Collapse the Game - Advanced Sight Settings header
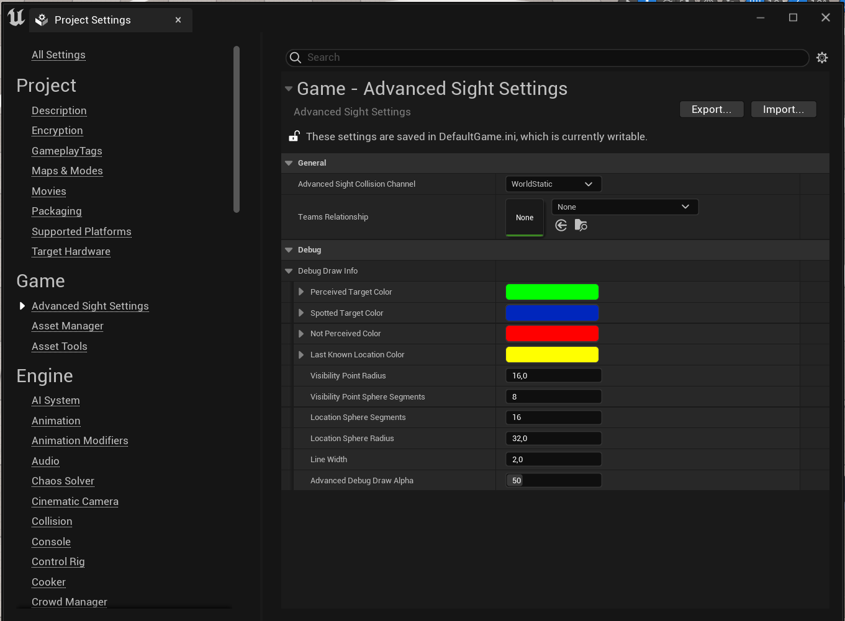Screen dimensions: 845x621 click(289, 89)
